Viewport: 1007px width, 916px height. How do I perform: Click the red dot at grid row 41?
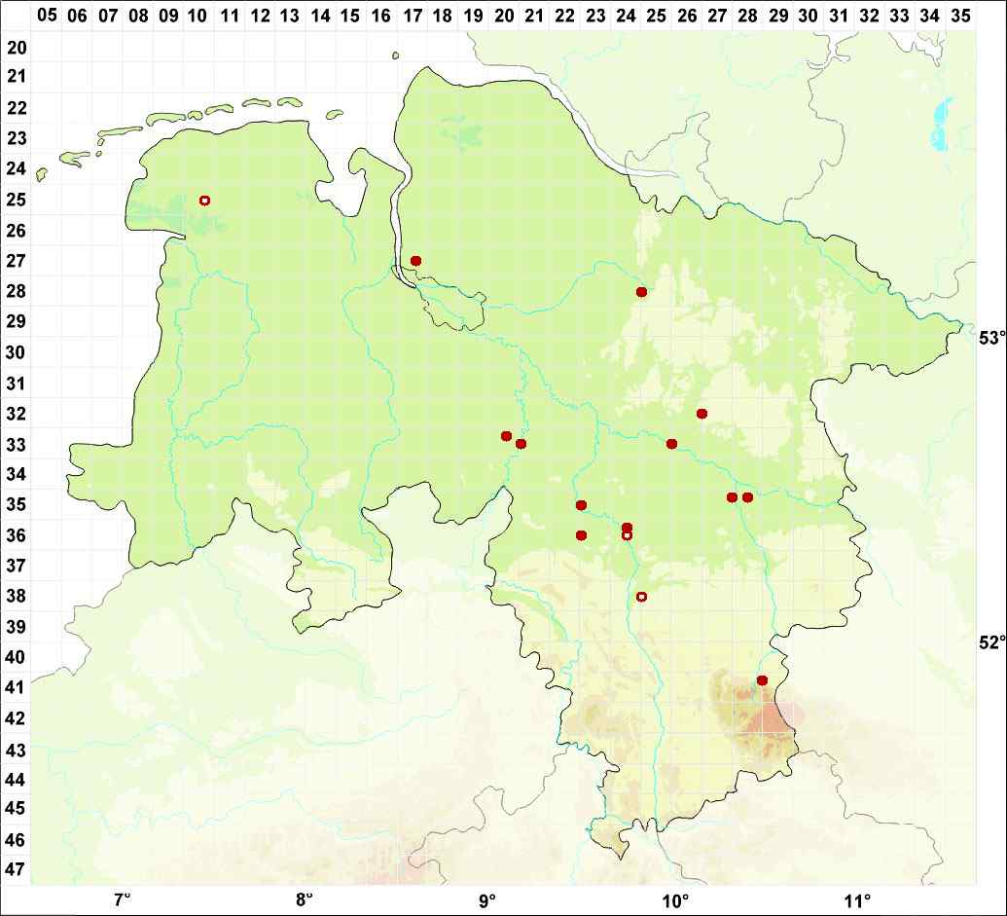pyautogui.click(x=763, y=680)
